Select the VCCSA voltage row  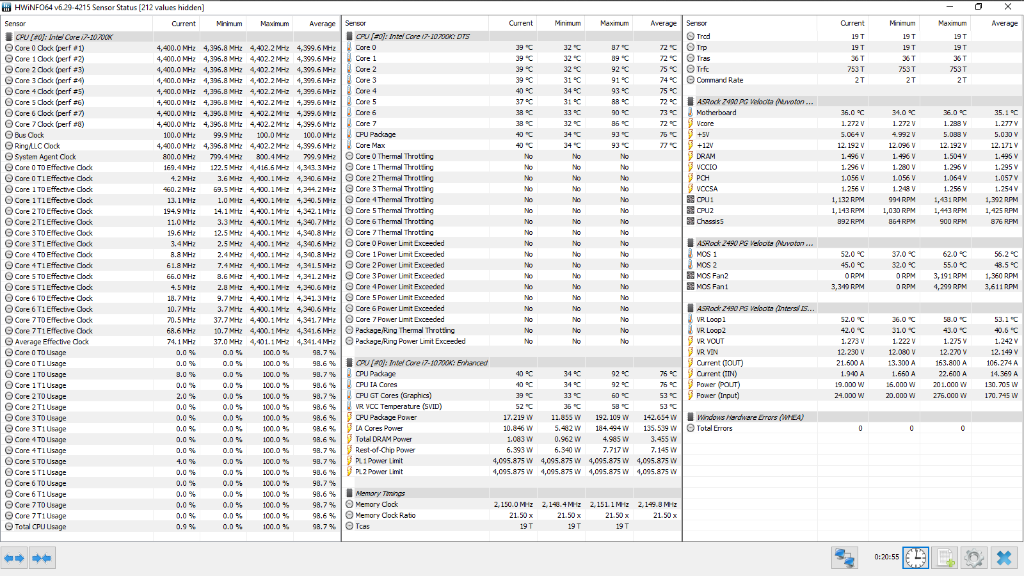(852, 189)
